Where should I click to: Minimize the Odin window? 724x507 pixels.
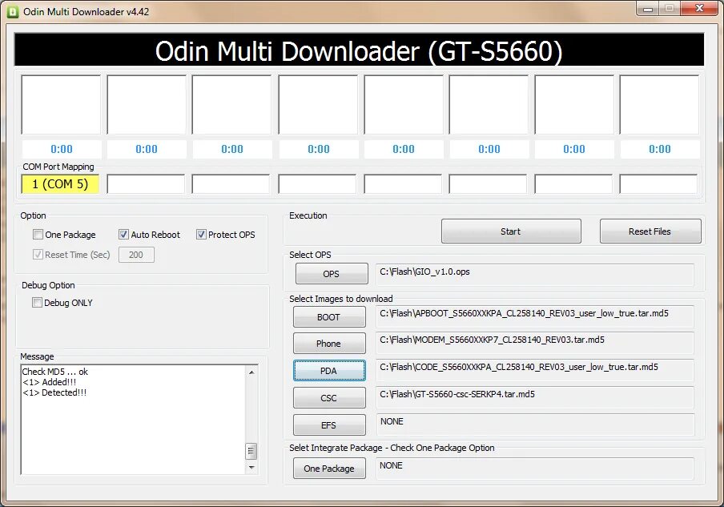(648, 9)
